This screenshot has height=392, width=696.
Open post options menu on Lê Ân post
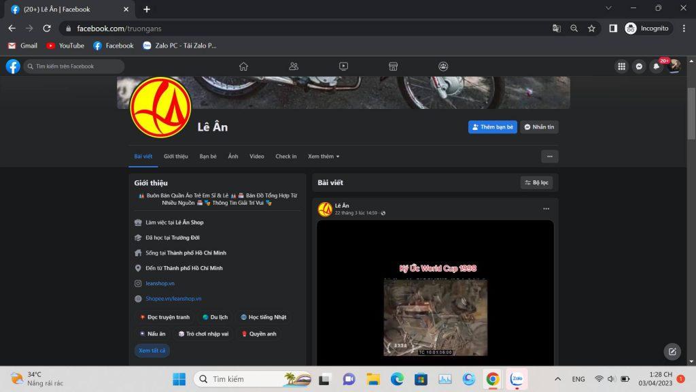point(546,209)
